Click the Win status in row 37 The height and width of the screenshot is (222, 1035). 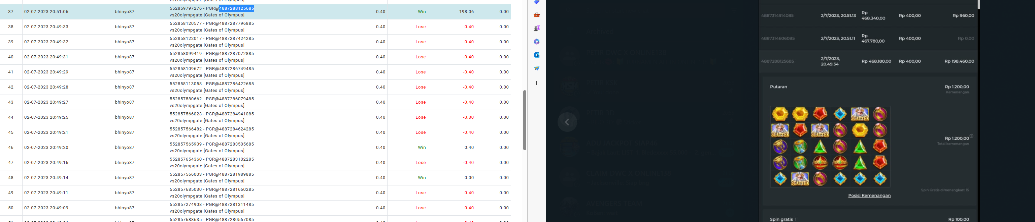pos(422,12)
